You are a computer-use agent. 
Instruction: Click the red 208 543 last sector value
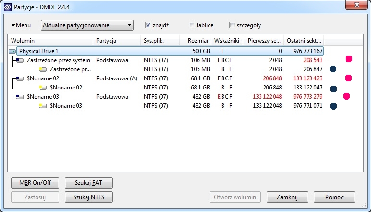point(313,60)
